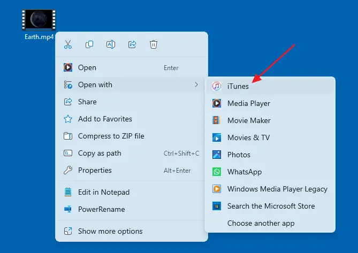Click the Copy icon in context menu

pyautogui.click(x=89, y=44)
